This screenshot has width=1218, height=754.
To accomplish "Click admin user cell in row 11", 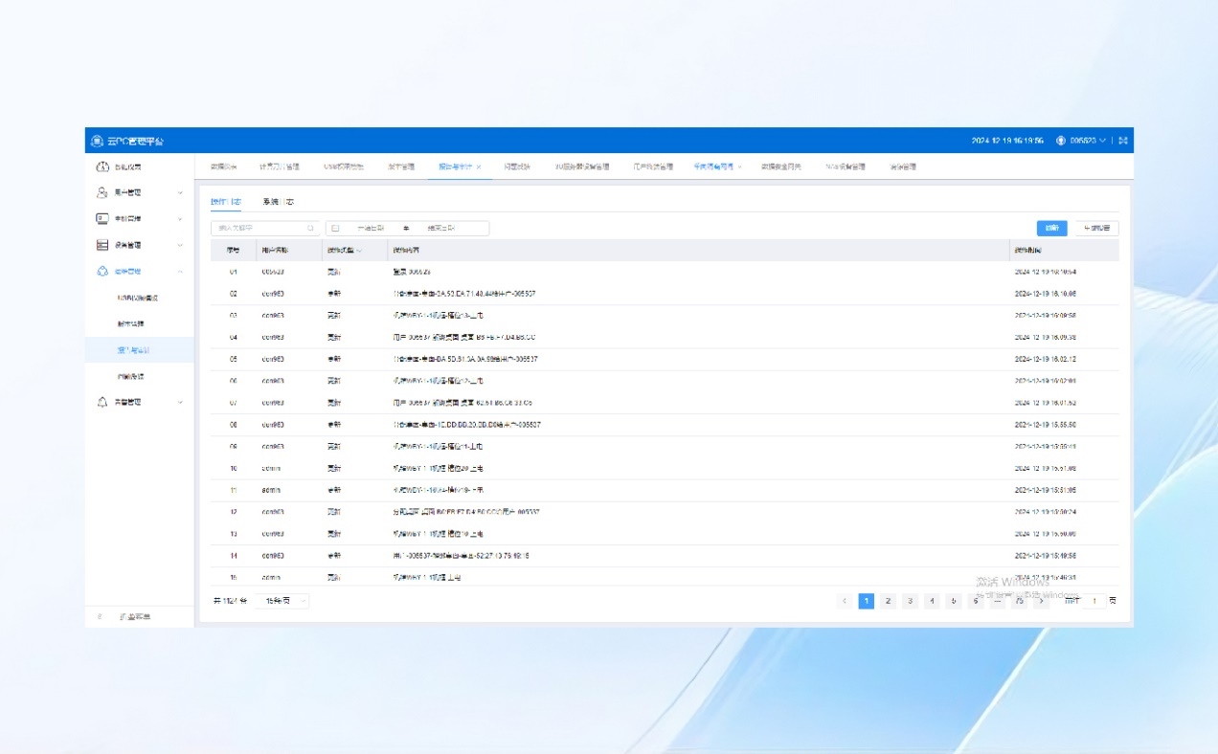I will point(271,490).
